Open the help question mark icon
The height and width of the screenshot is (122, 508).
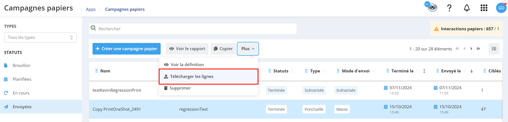point(449,8)
